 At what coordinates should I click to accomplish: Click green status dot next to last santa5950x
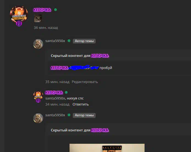tap(69, 115)
